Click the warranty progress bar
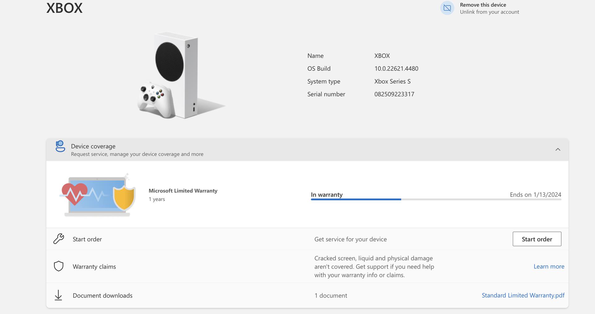This screenshot has width=595, height=314. click(x=436, y=200)
